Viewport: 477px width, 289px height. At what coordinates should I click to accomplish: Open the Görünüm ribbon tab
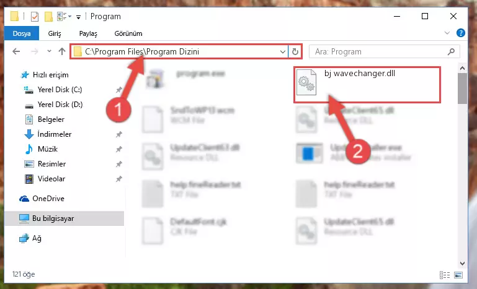tap(128, 33)
